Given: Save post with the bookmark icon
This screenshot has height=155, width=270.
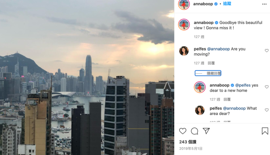Looking at the screenshot, I should click(265, 131).
